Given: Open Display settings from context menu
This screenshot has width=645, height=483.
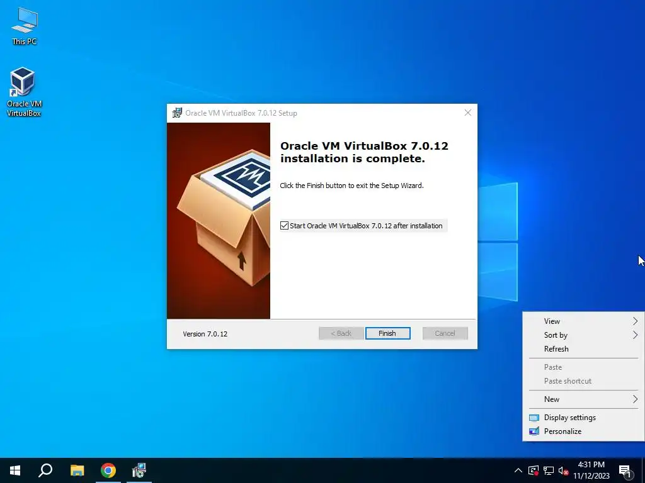Looking at the screenshot, I should pyautogui.click(x=583, y=418).
